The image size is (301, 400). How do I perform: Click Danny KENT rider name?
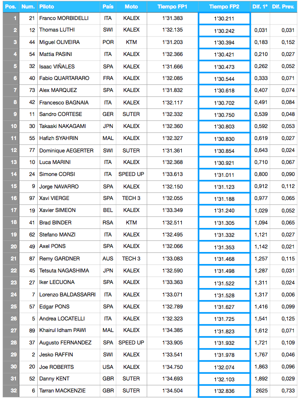click(x=54, y=379)
